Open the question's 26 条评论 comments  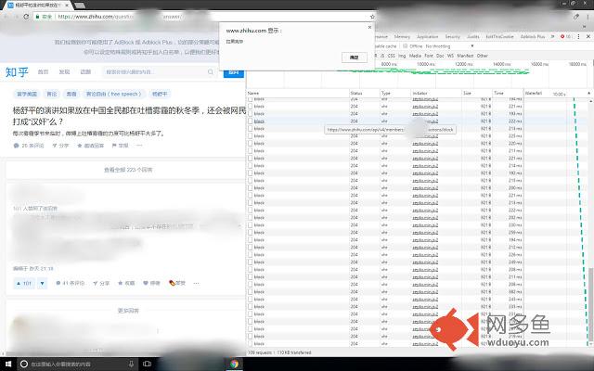coord(29,146)
